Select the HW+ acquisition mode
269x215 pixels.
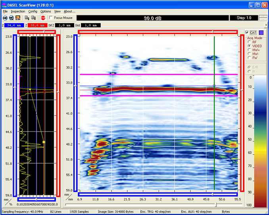pyautogui.click(x=249, y=50)
